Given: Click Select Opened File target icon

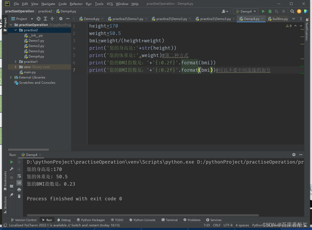Looking at the screenshot, I should [39, 19].
